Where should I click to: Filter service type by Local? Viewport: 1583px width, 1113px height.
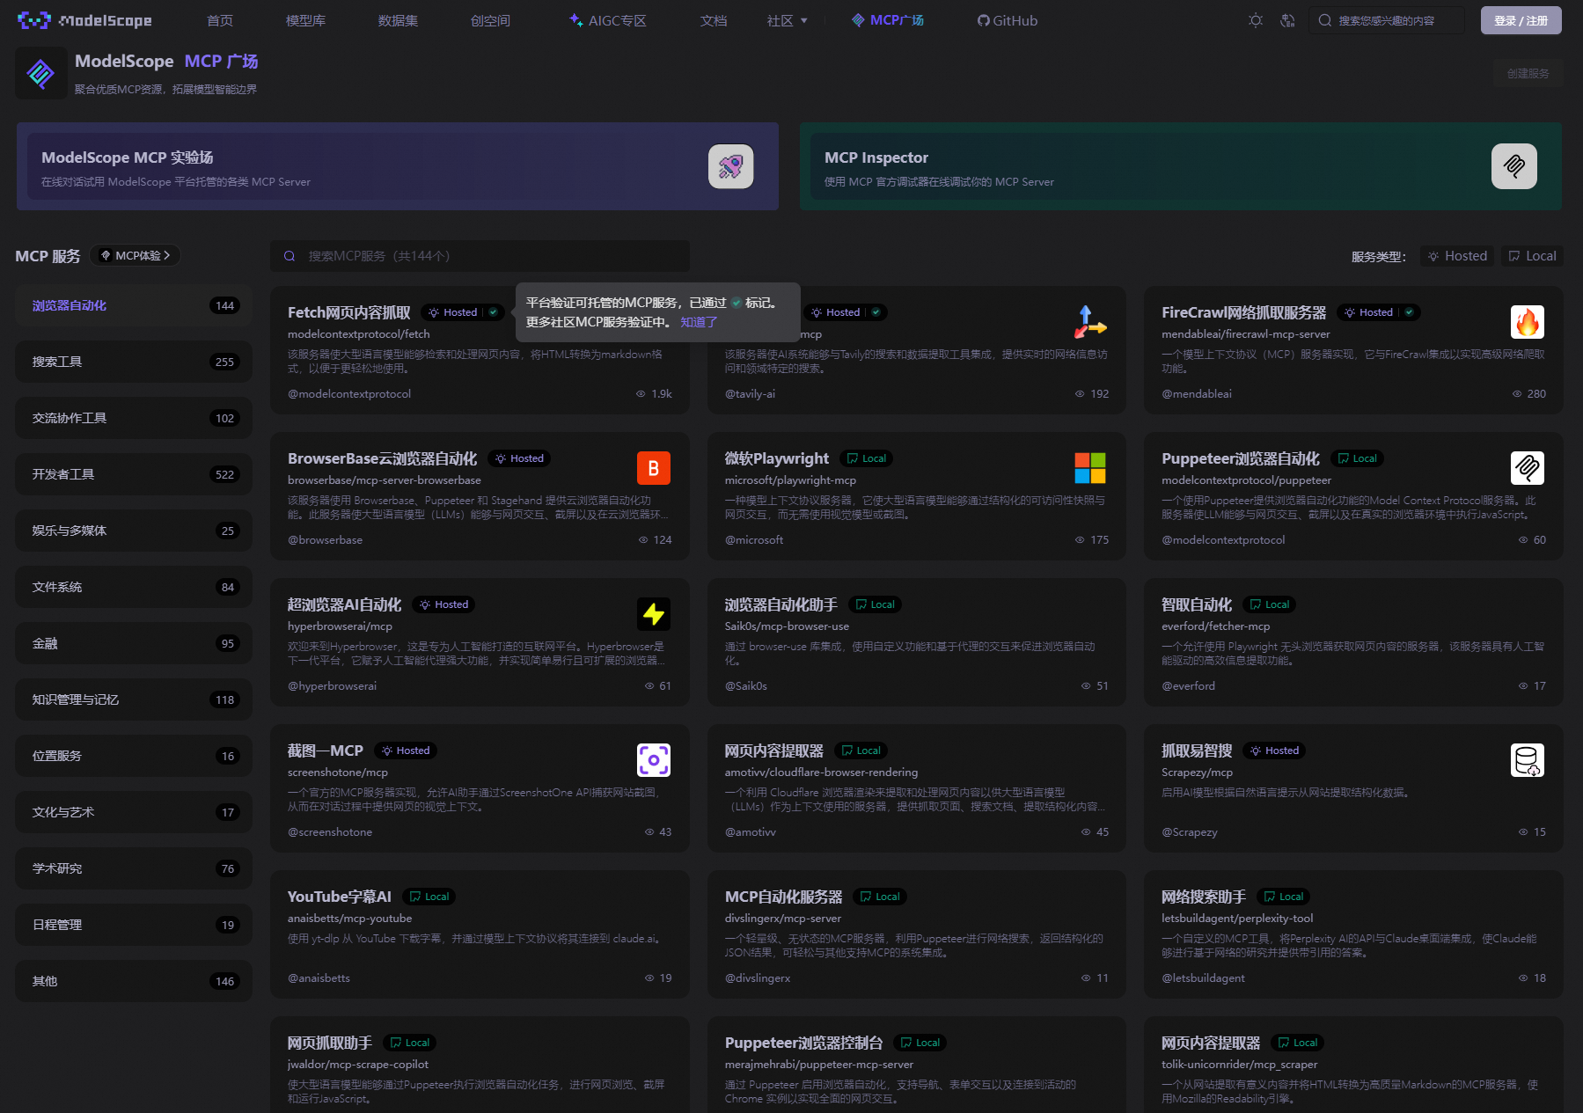[x=1532, y=256]
